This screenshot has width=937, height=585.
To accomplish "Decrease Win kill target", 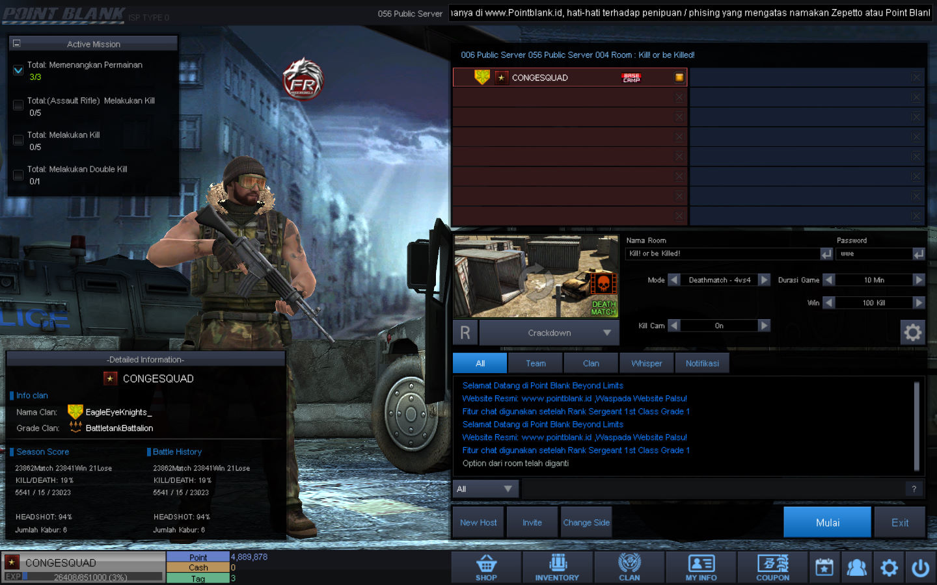I will pos(829,302).
